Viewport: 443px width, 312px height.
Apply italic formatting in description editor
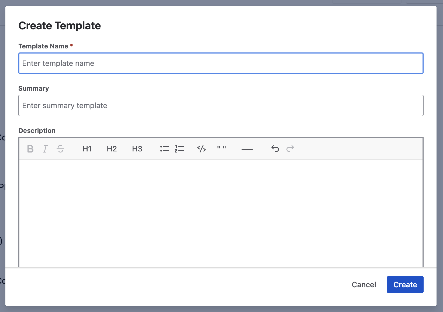(45, 149)
